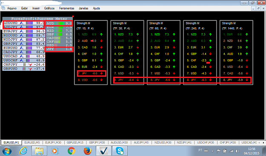Select the active EURUSD,M1 chart tab
Viewport: 266px width, 156px height.
click(x=11, y=143)
